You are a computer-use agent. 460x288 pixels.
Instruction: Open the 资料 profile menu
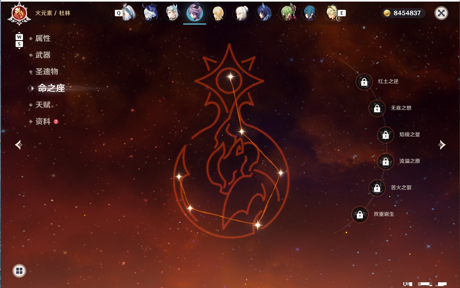[43, 121]
